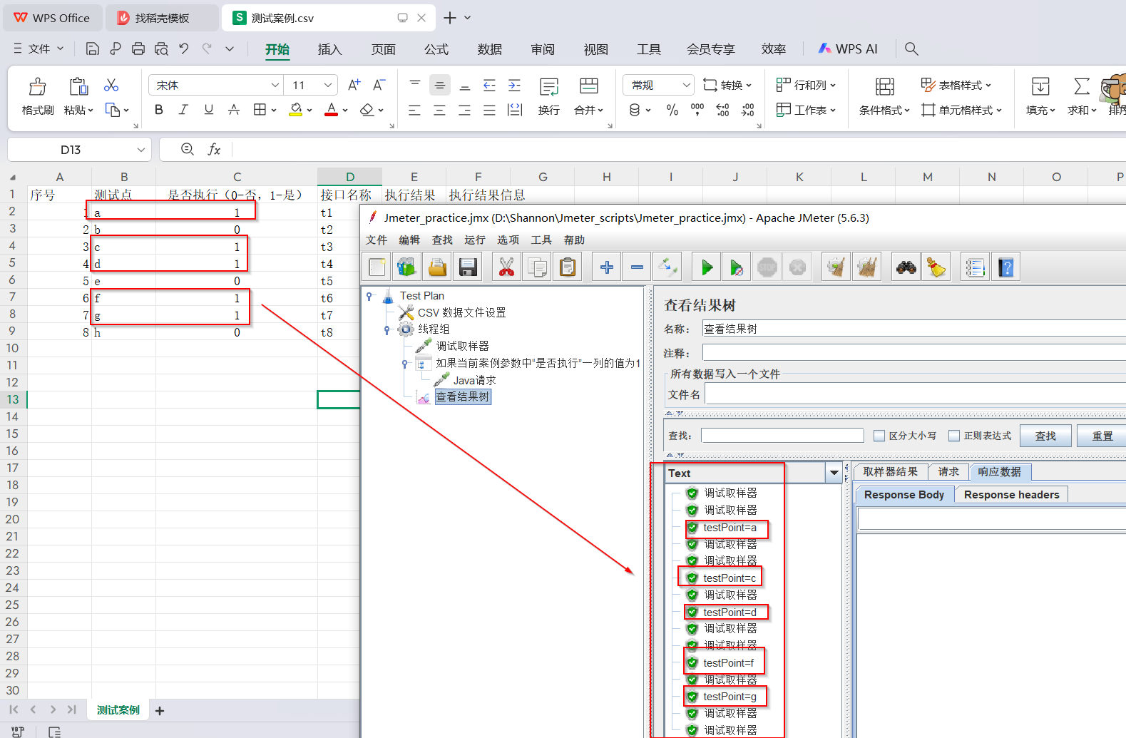
Task: Open JMeter Function Helper list icon
Action: [975, 267]
